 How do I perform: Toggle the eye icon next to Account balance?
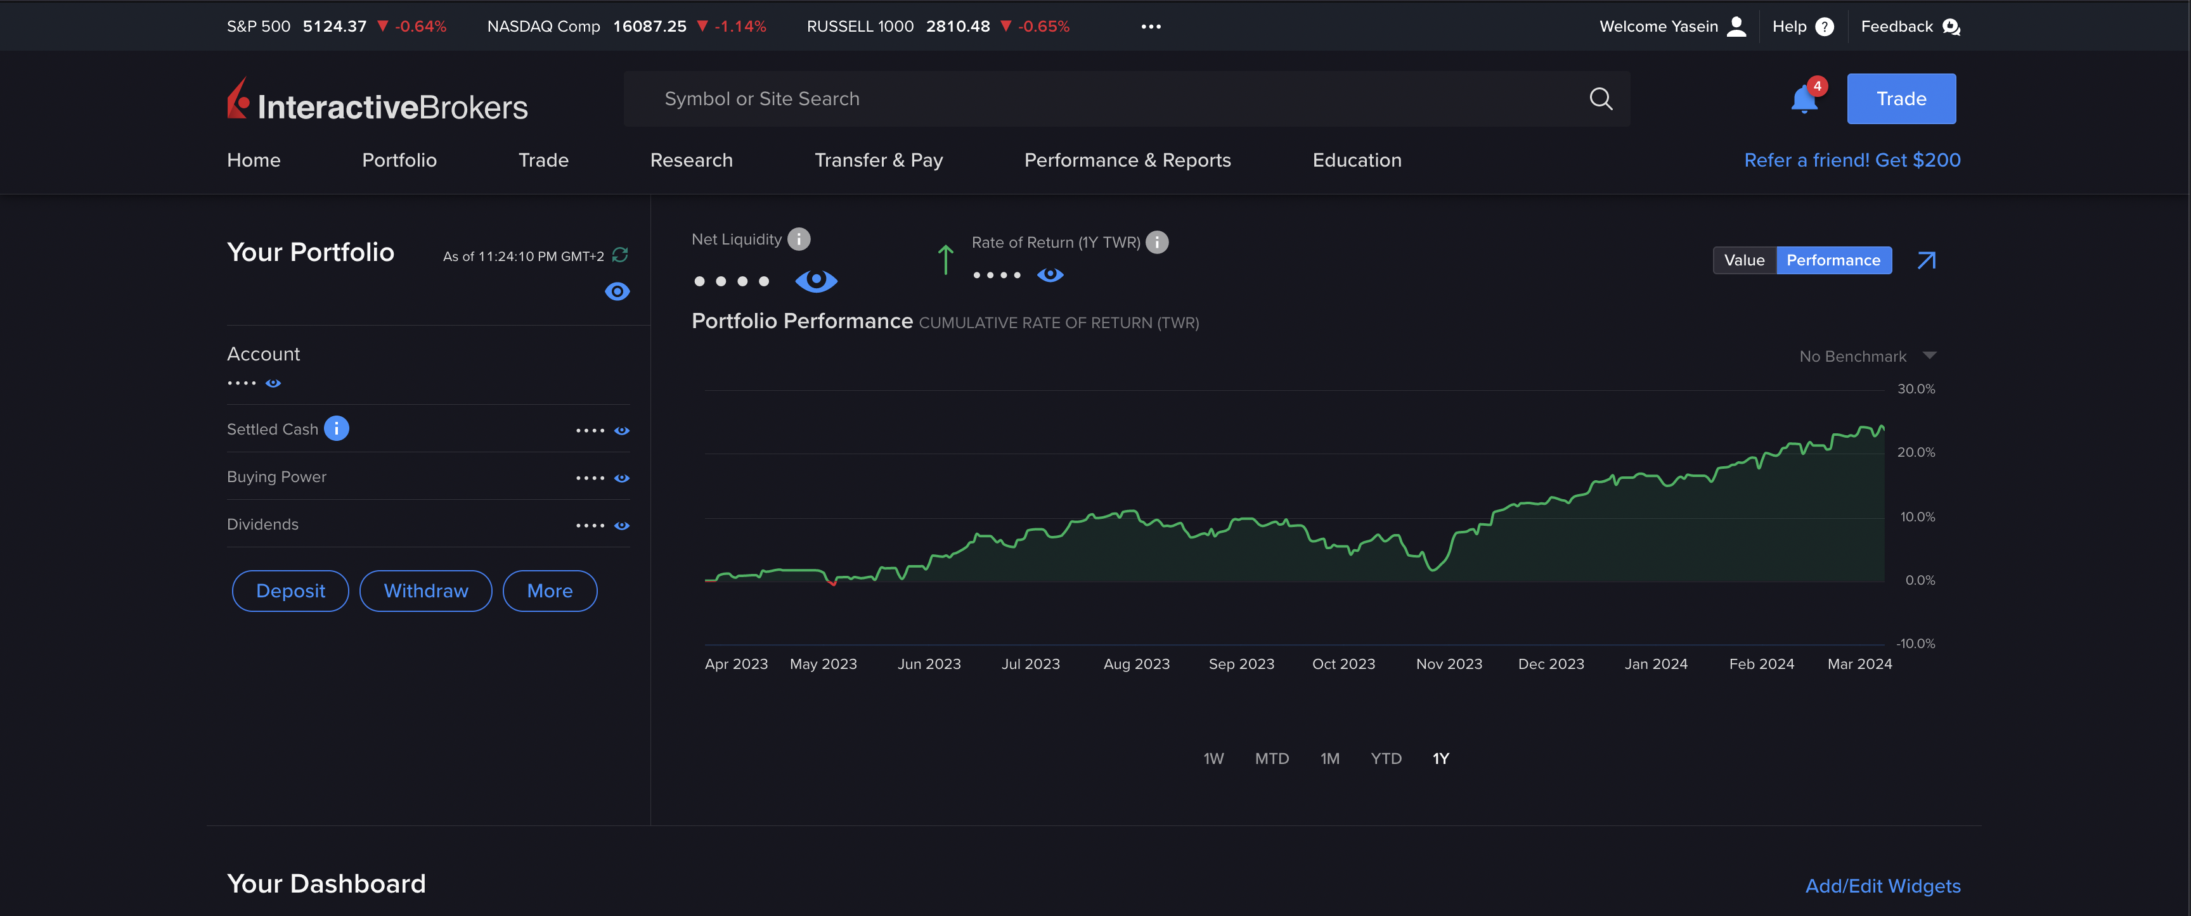coord(275,381)
